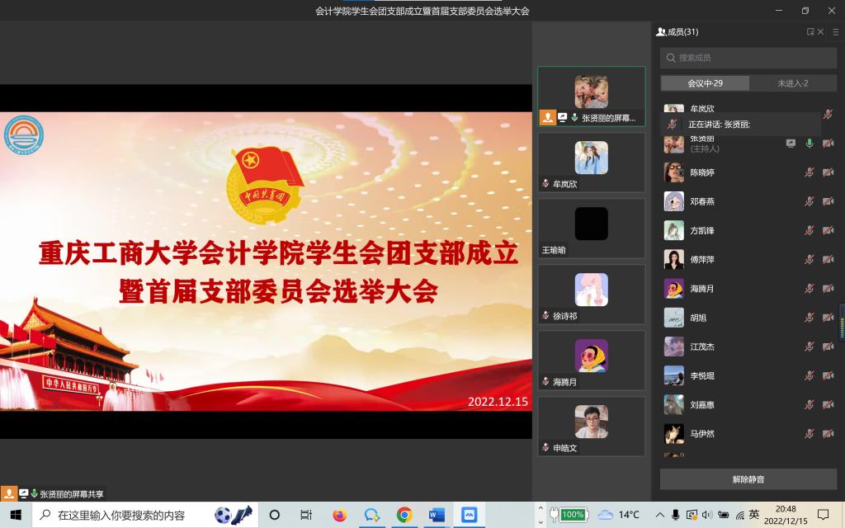Click 张贤丽's screen sharing icon in member list
This screenshot has width=845, height=528.
click(791, 144)
